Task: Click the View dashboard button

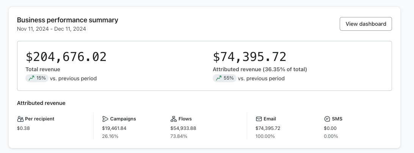Action: coord(365,24)
